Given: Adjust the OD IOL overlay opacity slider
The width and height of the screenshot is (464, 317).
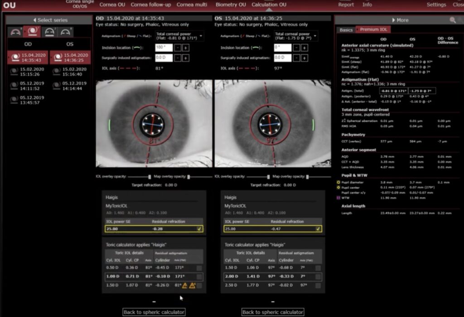Looking at the screenshot, I should pos(149,177).
